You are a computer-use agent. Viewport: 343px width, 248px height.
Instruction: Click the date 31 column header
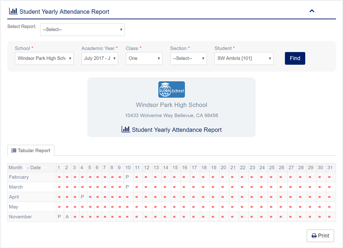[x=330, y=168]
